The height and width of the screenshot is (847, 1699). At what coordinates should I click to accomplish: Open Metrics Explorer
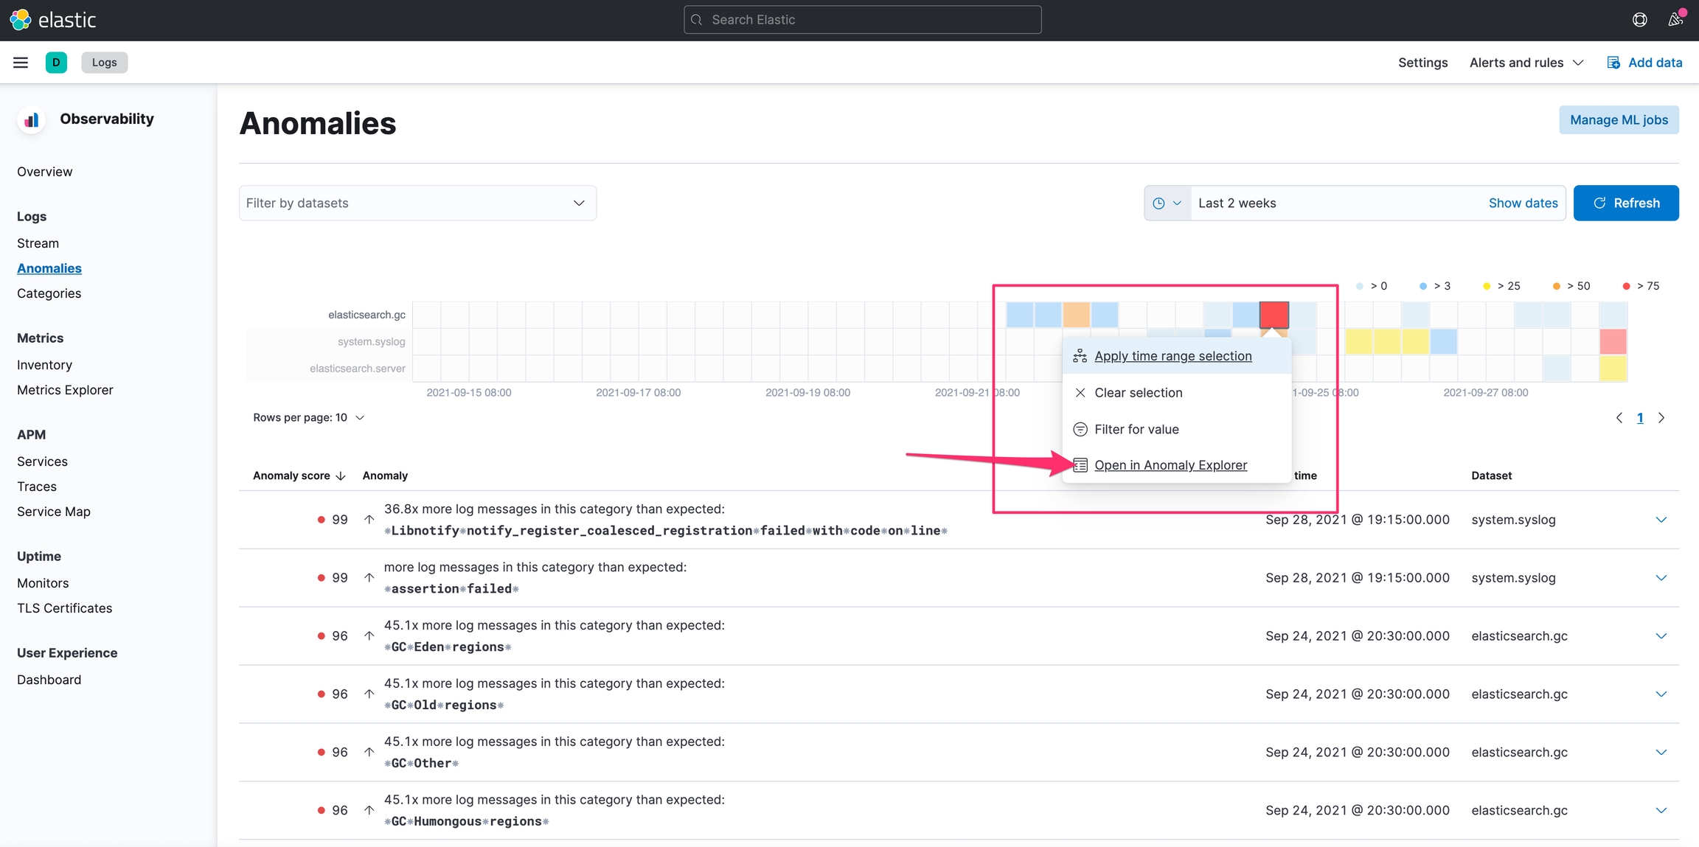65,390
